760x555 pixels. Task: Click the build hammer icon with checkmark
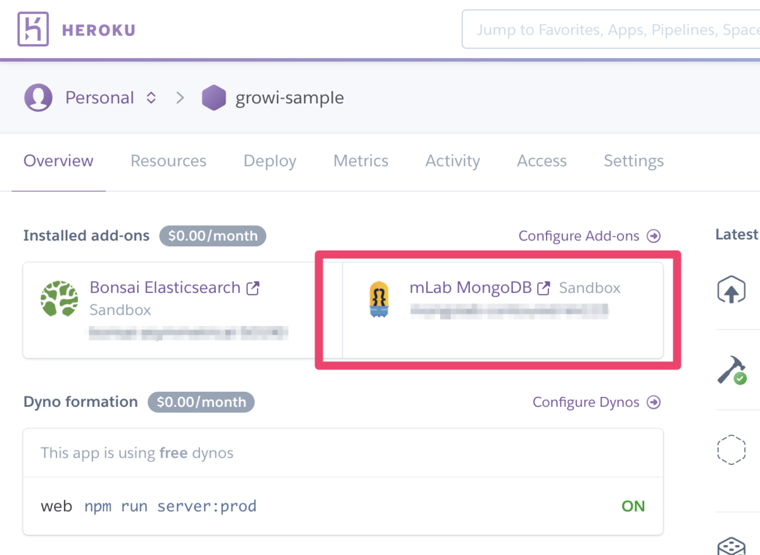731,370
